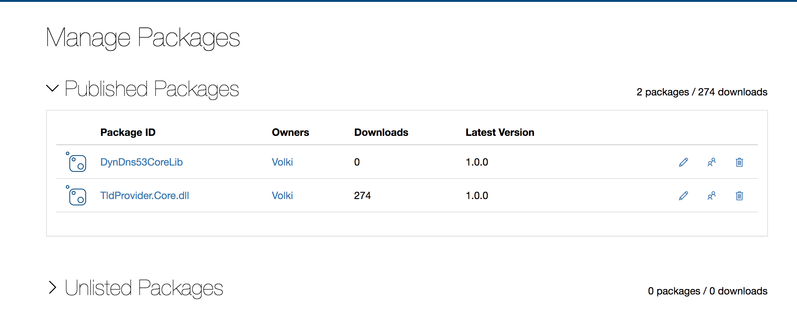797x333 pixels.
Task: Click the Published Packages heading text
Action: [x=152, y=89]
